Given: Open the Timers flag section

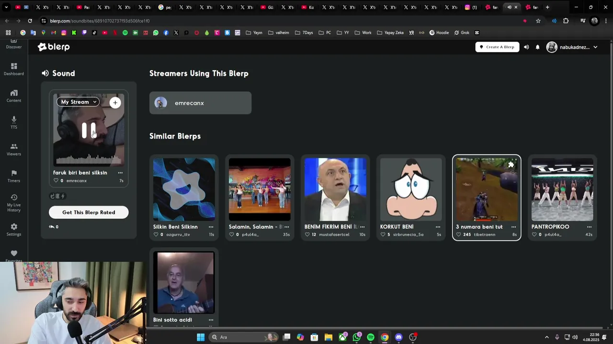Looking at the screenshot, I should point(14,176).
